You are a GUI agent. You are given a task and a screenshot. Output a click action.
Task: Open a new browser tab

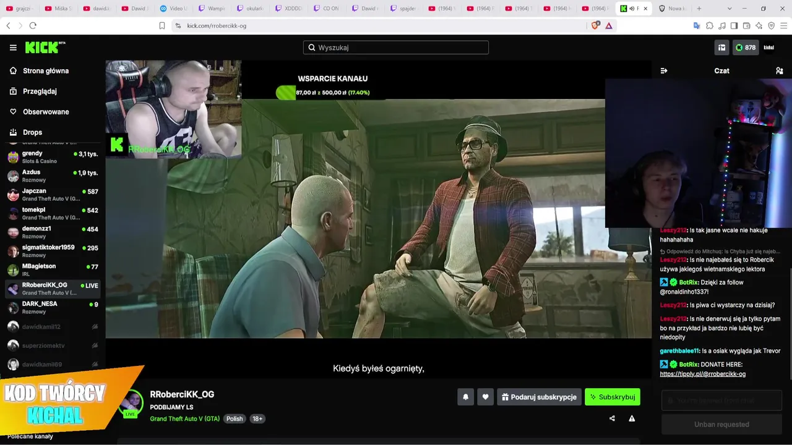click(x=699, y=9)
